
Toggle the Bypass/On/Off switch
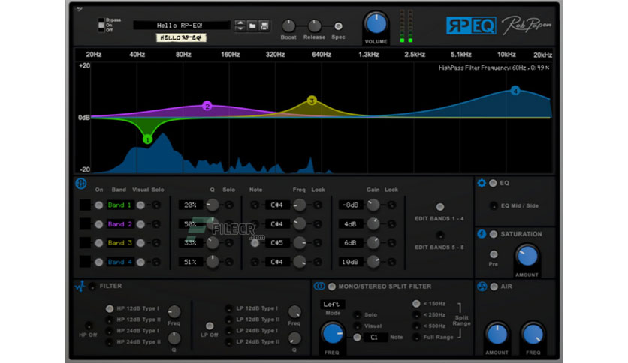click(x=101, y=25)
